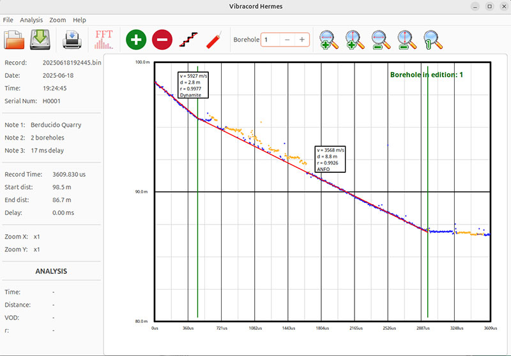Viewport: 511px width, 356px height.
Task: Click the red minus circle icon
Action: [162, 40]
